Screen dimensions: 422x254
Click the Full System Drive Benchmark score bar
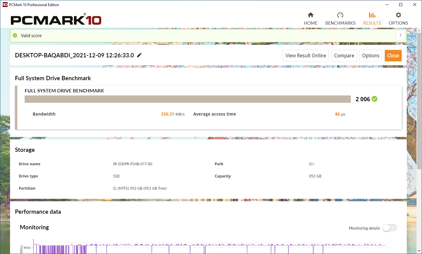[x=188, y=99]
